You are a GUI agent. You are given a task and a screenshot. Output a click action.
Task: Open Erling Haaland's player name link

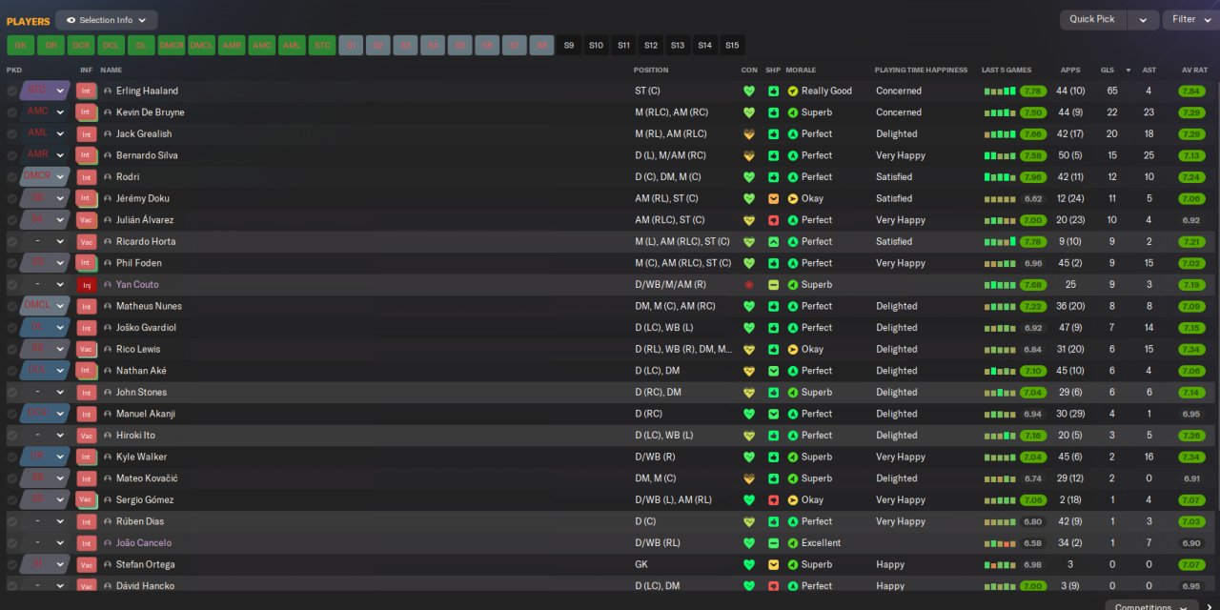point(147,91)
